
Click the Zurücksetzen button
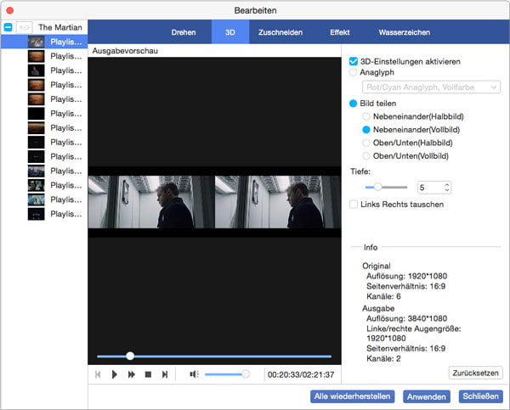click(475, 373)
